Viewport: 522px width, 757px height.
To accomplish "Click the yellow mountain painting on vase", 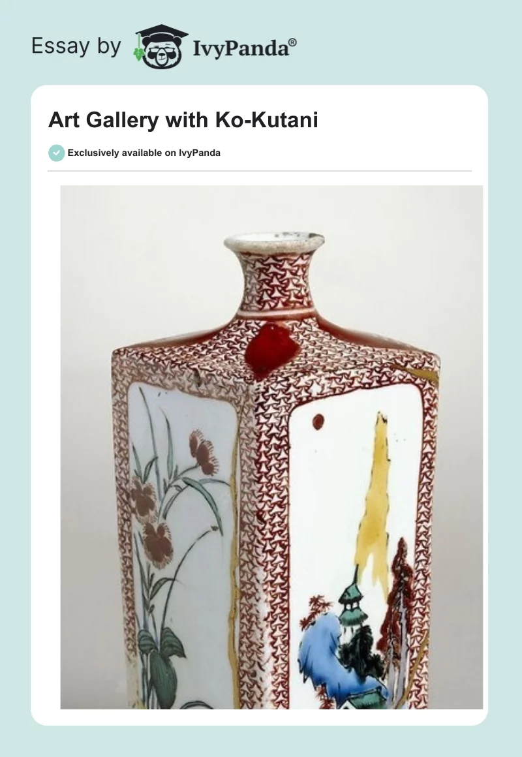I will (x=375, y=502).
